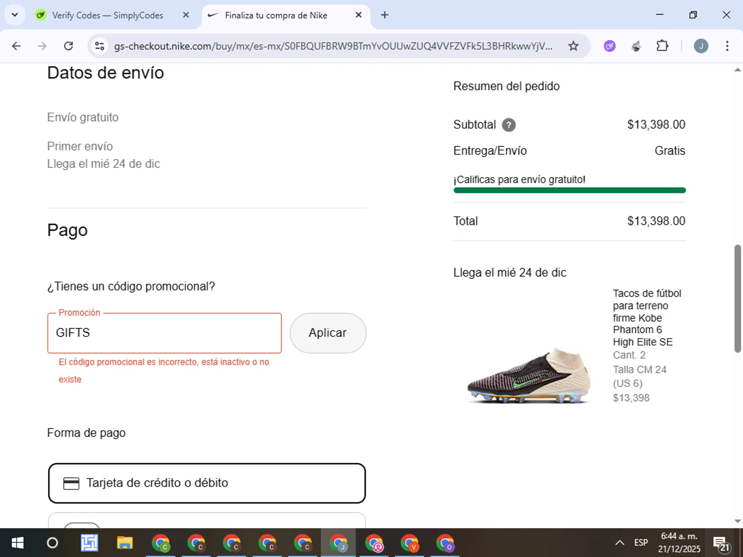Open the gray bird-shaped extension icon
Image resolution: width=743 pixels, height=557 pixels.
pos(637,46)
